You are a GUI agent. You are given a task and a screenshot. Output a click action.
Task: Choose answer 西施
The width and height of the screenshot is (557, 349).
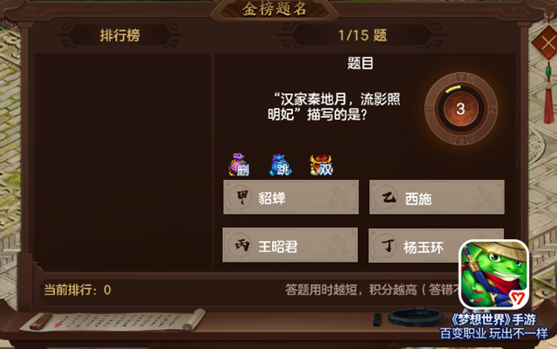pos(437,197)
